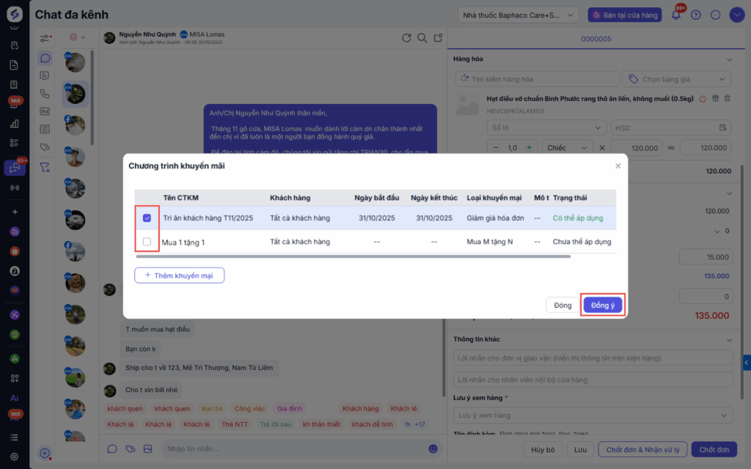Show more tags with +17
The image size is (751, 469).
click(x=415, y=424)
